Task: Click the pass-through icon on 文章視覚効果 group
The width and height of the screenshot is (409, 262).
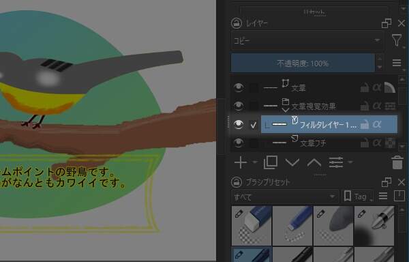Action: (390, 106)
